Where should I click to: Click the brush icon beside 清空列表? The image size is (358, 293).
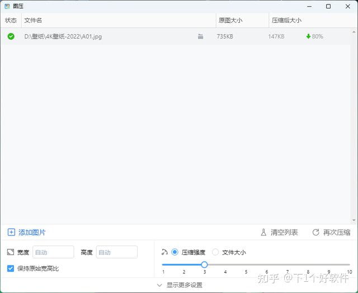click(x=263, y=232)
